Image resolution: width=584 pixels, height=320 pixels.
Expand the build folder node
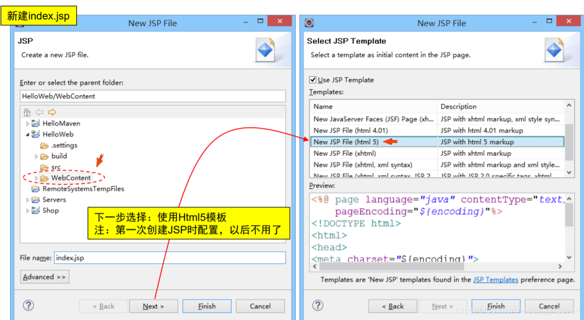pyautogui.click(x=36, y=157)
